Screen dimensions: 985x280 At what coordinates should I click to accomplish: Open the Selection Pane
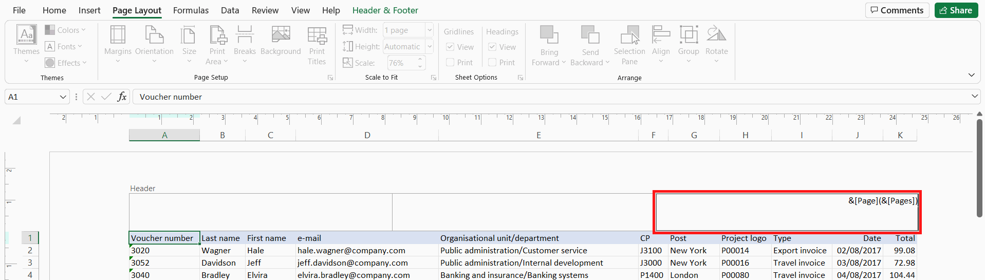[629, 46]
